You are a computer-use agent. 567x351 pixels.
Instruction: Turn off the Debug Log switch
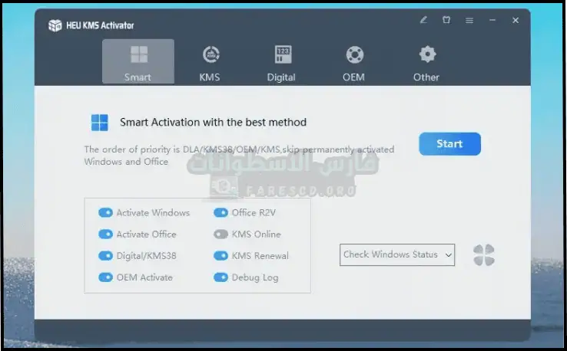click(220, 277)
